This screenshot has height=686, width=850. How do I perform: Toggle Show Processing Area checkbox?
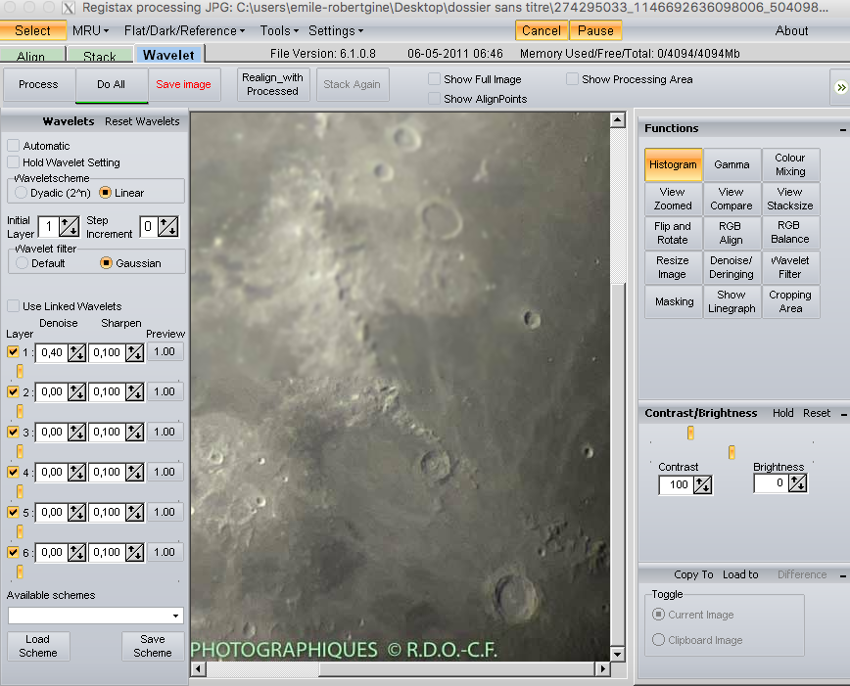click(572, 79)
